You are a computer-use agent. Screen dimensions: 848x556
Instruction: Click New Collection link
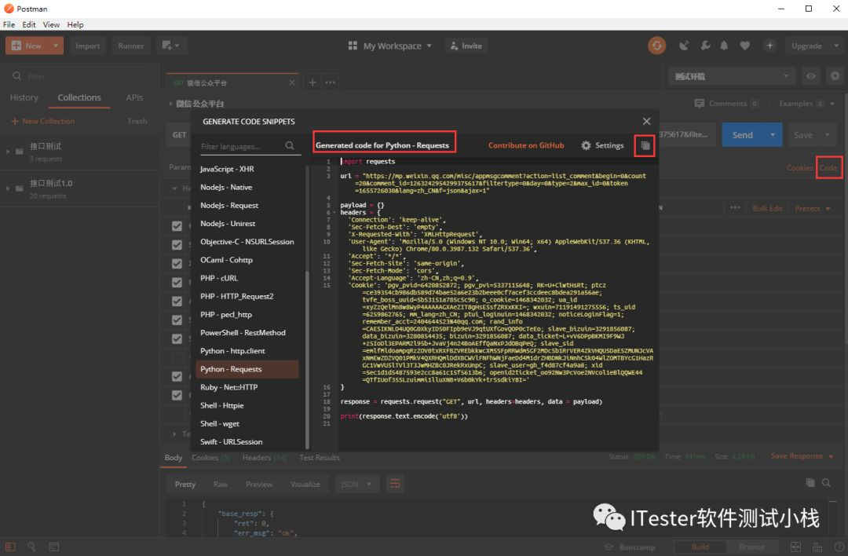(x=43, y=121)
